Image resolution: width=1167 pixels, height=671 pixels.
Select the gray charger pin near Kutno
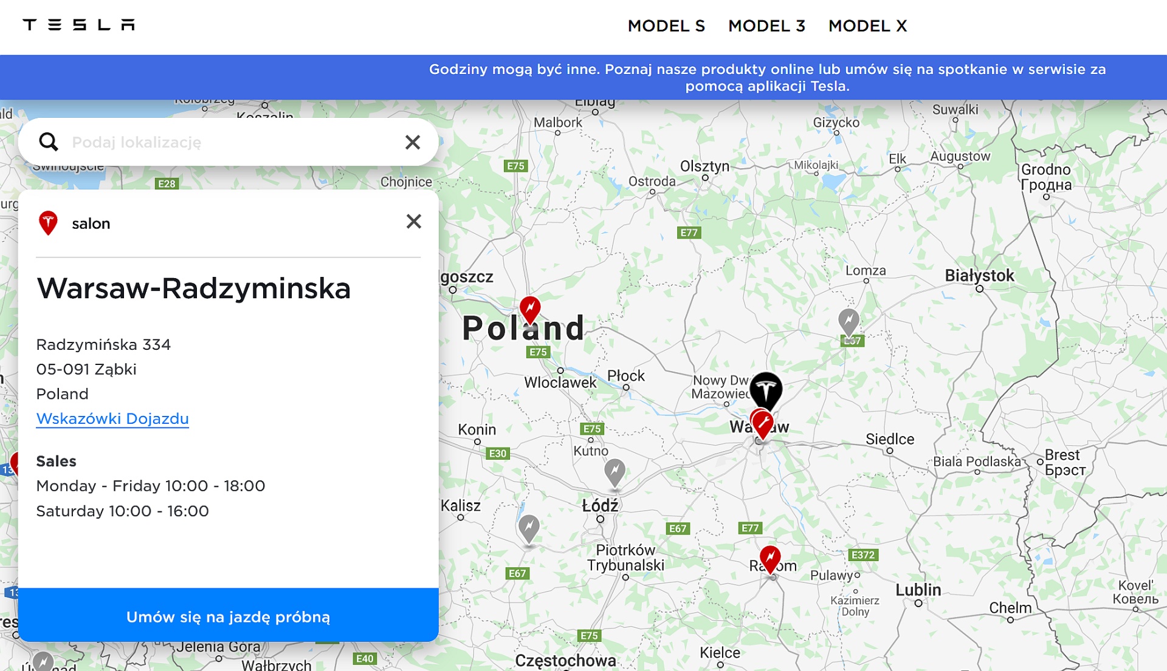(614, 472)
